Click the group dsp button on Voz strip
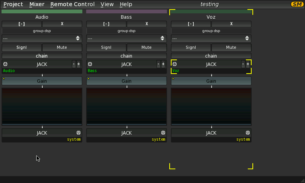305x183 pixels. (211, 31)
